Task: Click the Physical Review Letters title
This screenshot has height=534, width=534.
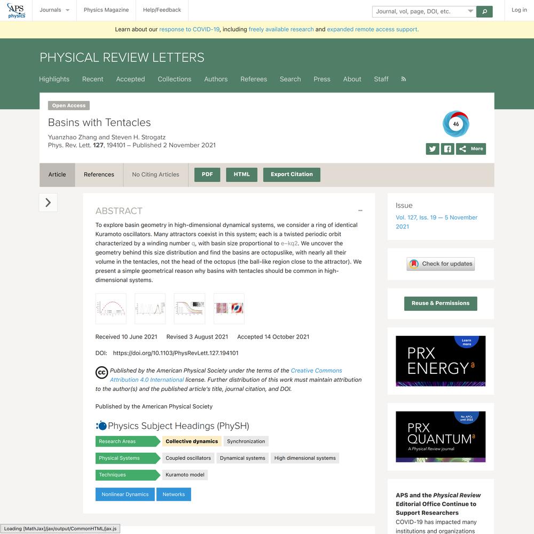Action: [122, 58]
